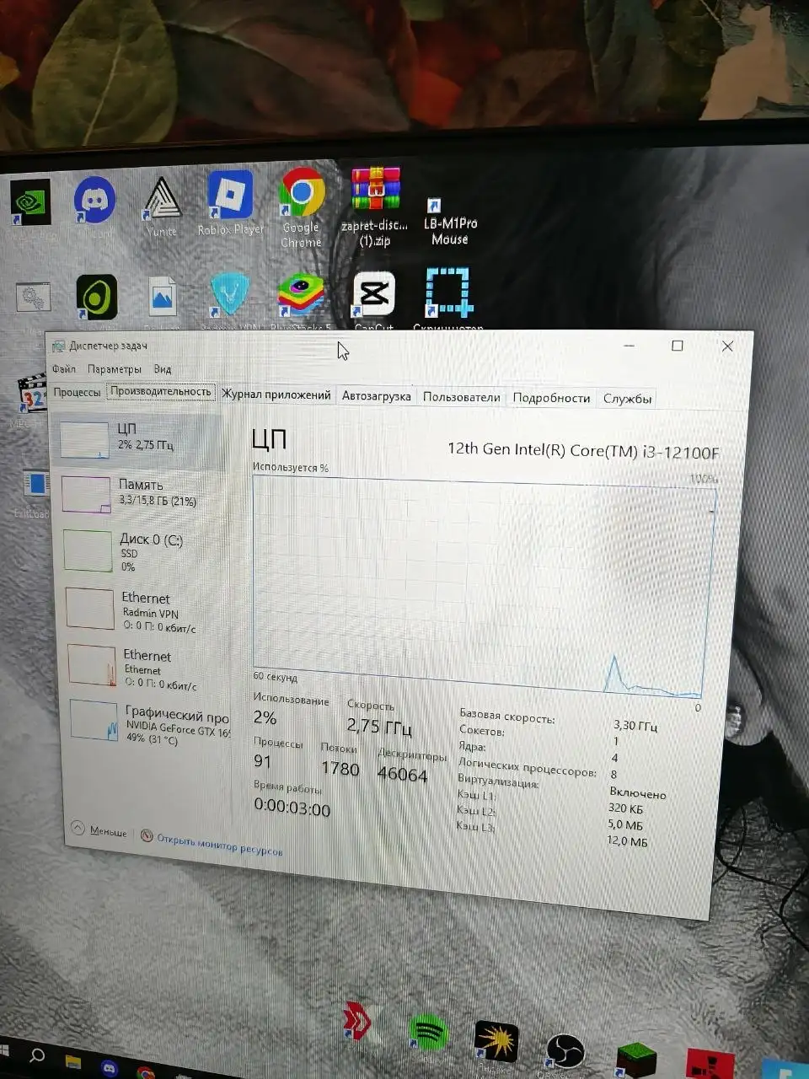
Task: Open the Yunite desktop shortcut
Action: [x=162, y=207]
